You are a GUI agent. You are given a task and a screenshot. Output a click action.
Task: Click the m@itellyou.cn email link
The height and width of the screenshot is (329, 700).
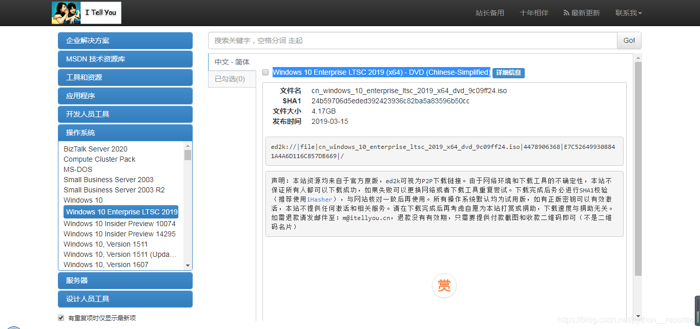(x=367, y=217)
